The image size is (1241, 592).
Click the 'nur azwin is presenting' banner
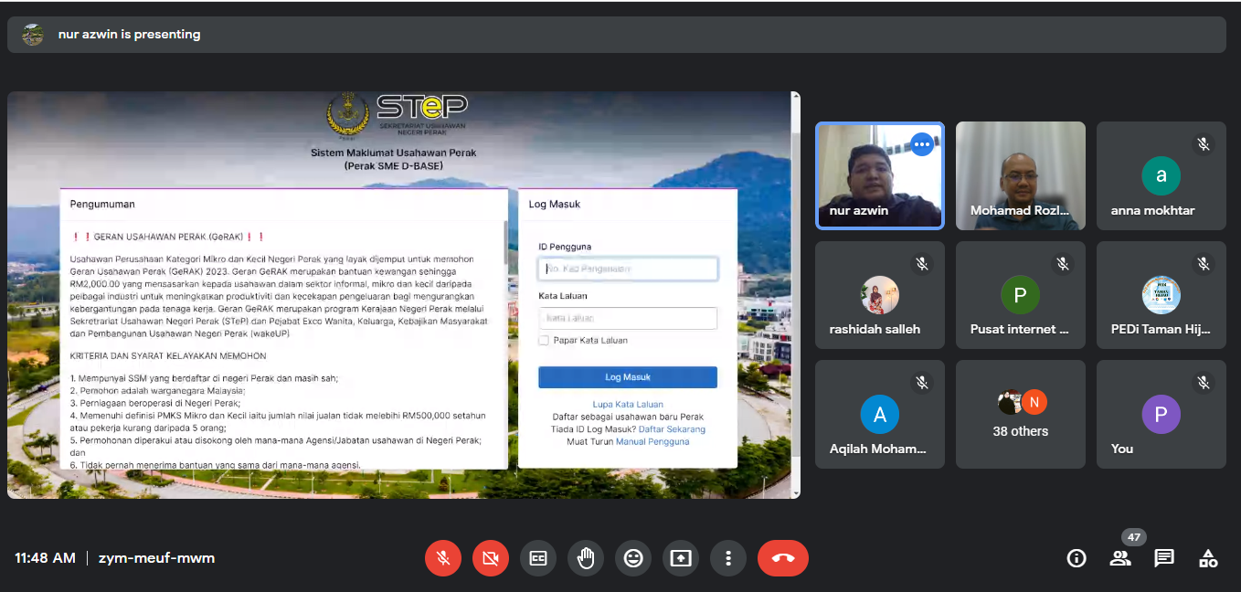click(617, 35)
